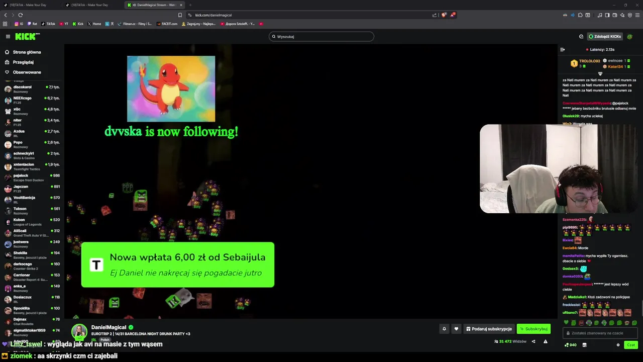Bookmark this page icon in address bar

click(180, 15)
